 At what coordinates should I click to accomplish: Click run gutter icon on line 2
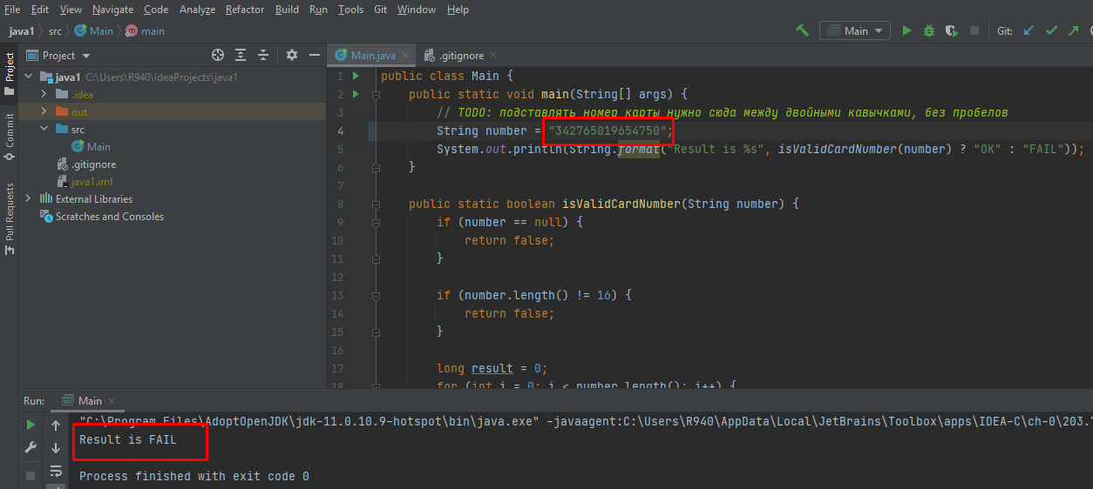(x=356, y=94)
